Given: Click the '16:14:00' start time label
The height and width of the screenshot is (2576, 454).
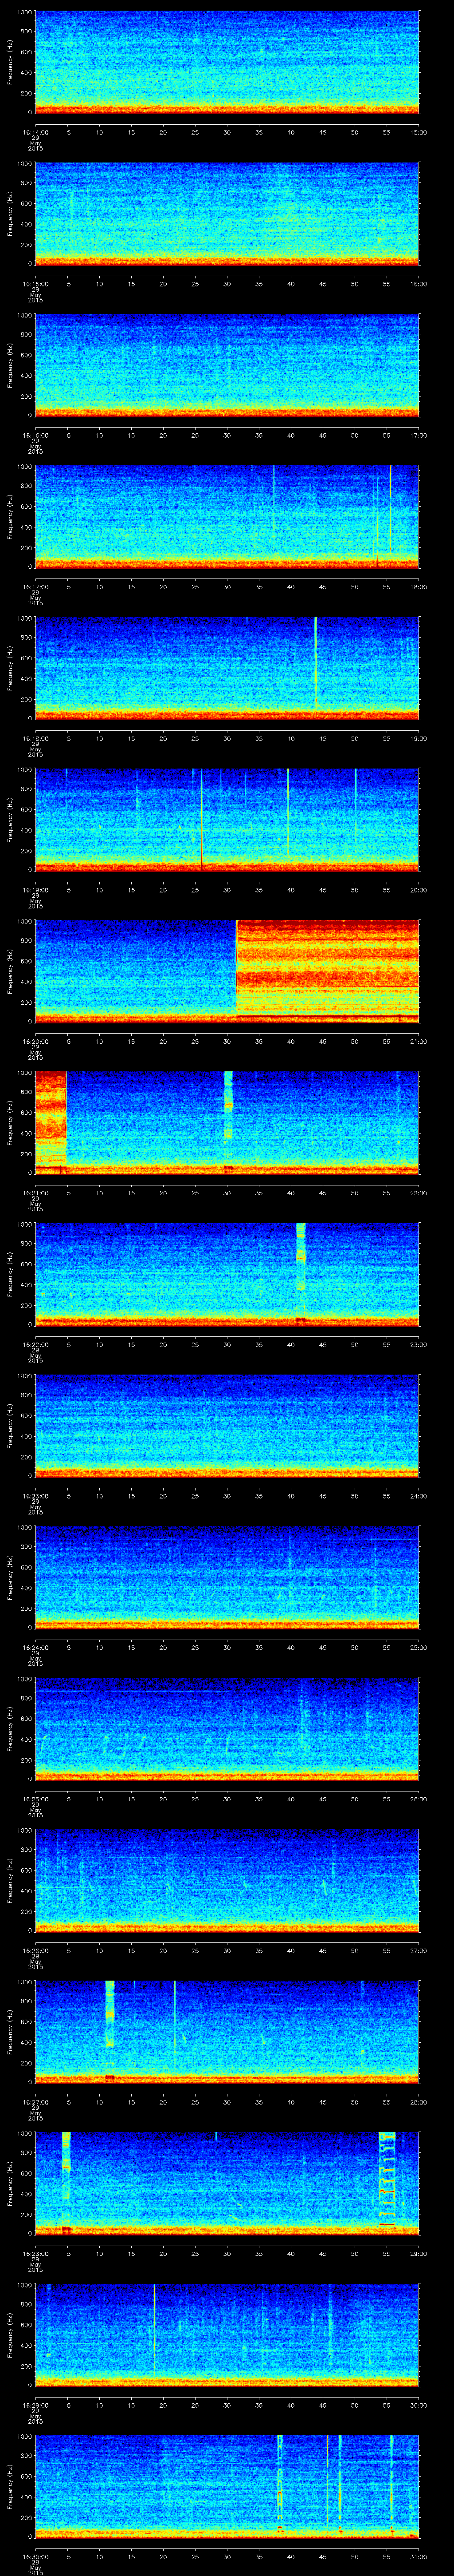Looking at the screenshot, I should point(35,132).
